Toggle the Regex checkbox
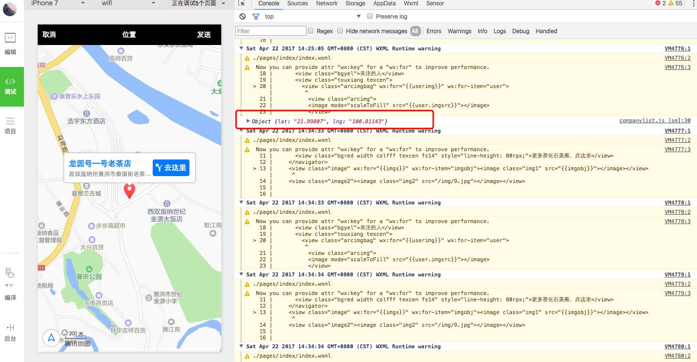Image resolution: width=697 pixels, height=362 pixels. [310, 31]
